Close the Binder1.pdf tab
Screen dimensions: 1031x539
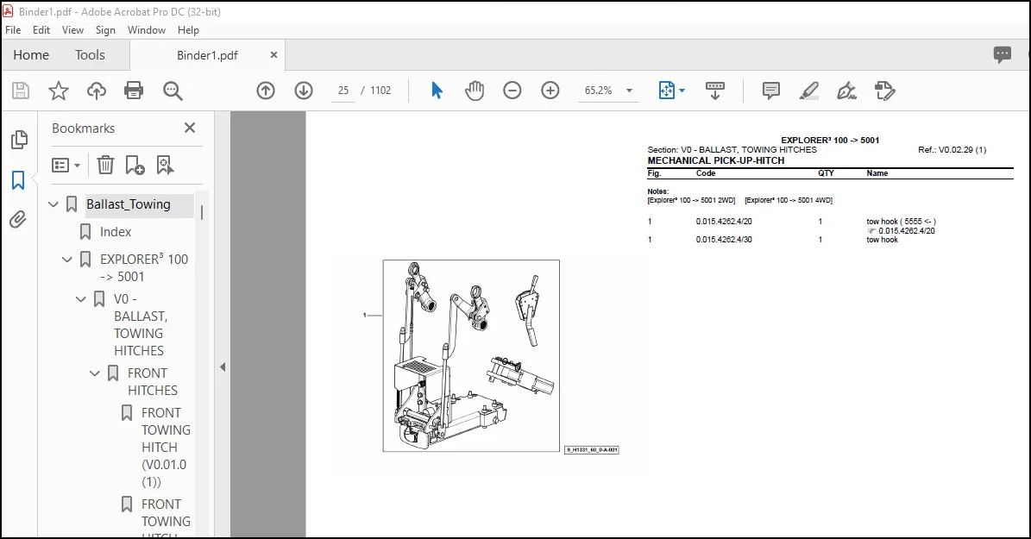coord(273,55)
